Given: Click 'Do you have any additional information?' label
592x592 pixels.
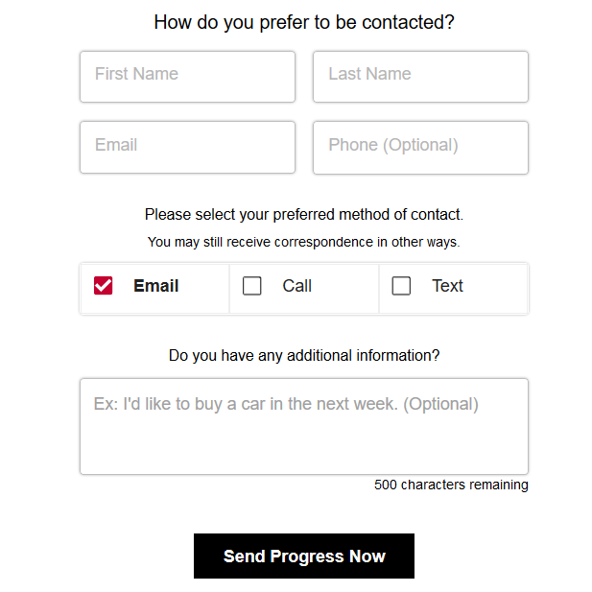Looking at the screenshot, I should pyautogui.click(x=304, y=355).
